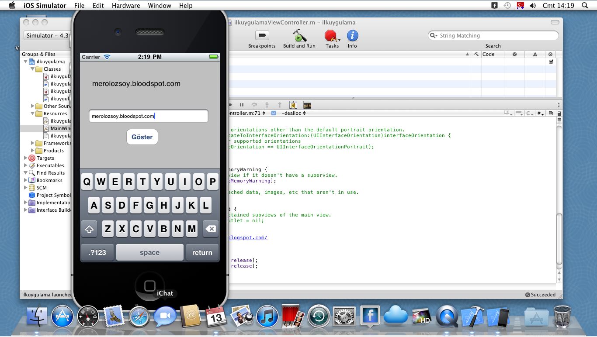597x337 pixels.
Task: Launch QuickTime Player from the Dock
Action: pos(446,316)
